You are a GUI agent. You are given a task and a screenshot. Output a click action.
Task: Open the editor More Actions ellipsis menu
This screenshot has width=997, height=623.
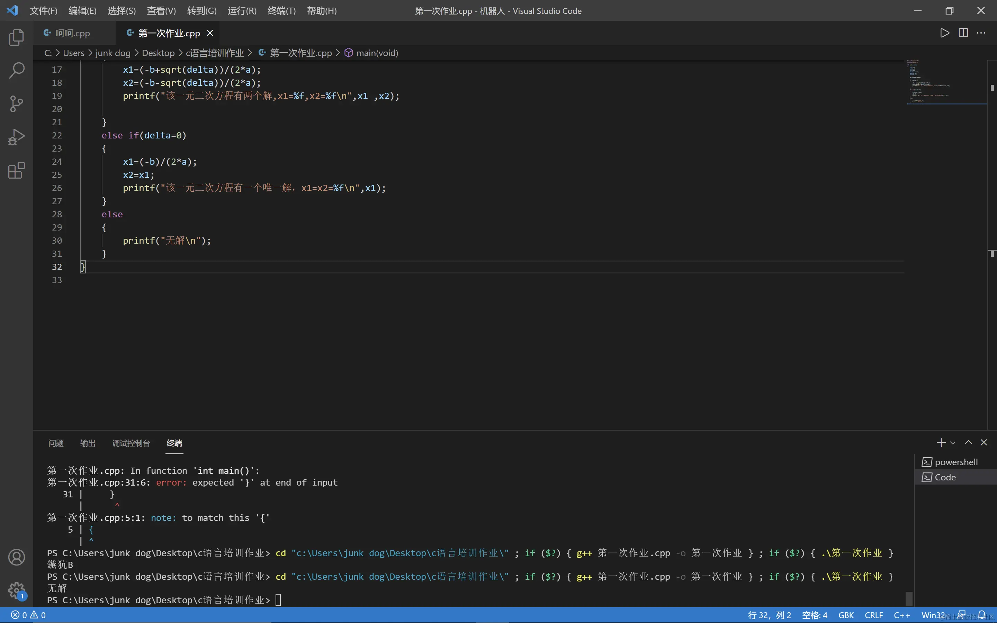(x=981, y=33)
